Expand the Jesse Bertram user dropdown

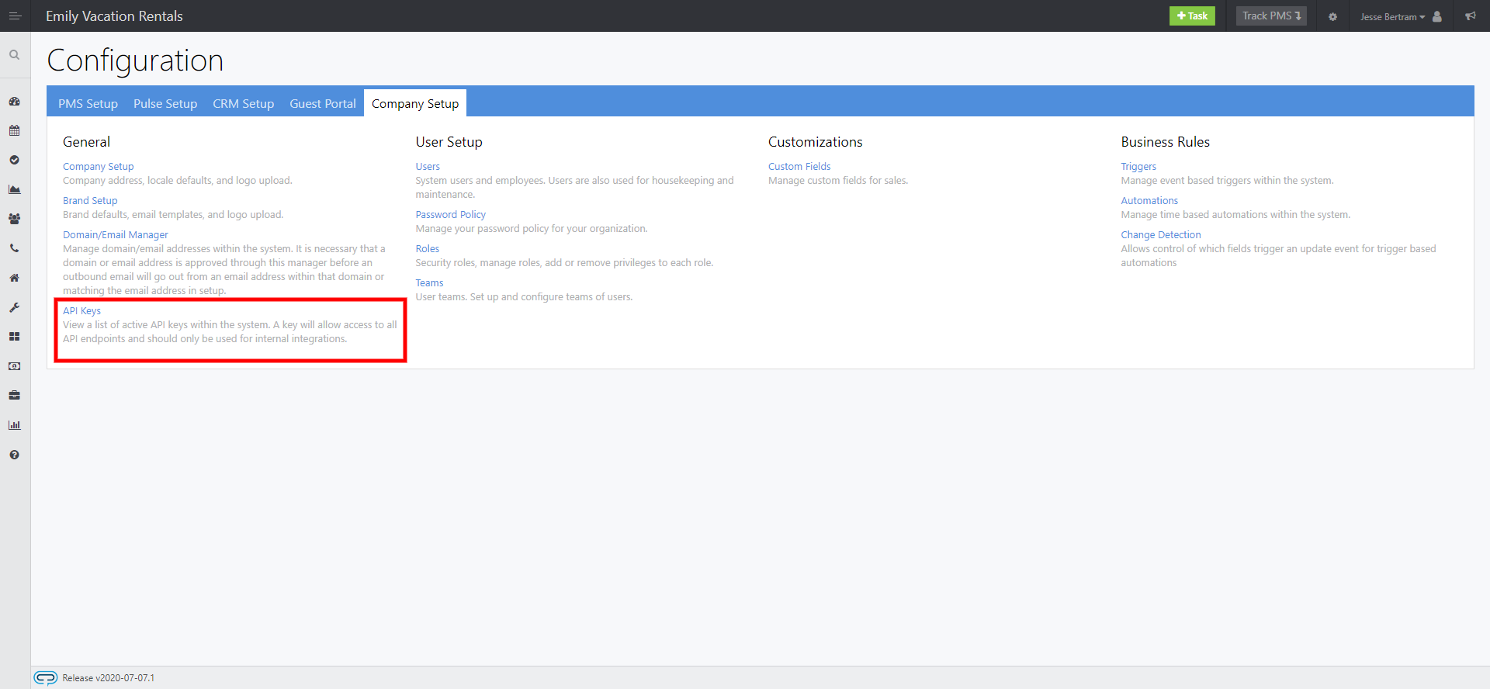coord(1392,16)
